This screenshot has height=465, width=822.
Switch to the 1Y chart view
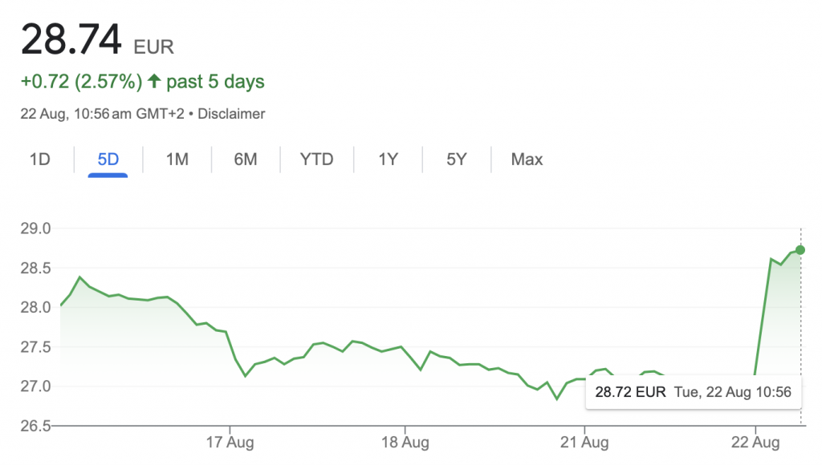(x=389, y=160)
